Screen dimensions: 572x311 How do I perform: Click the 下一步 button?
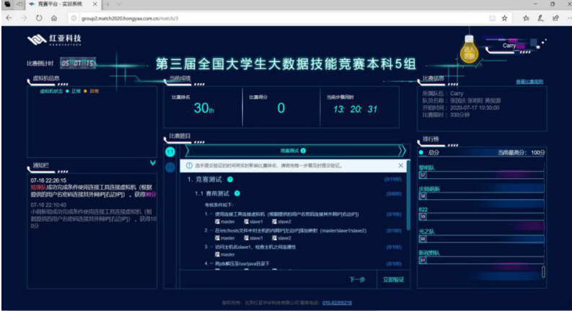point(357,279)
